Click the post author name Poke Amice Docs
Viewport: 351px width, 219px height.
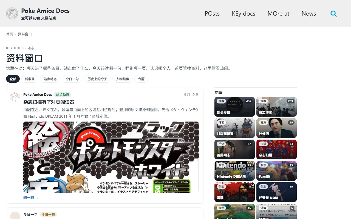click(x=38, y=94)
